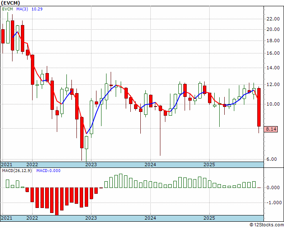Click 2023 on the MACD timeline
Image resolution: width=284 pixels, height=228 pixels.
coord(91,218)
